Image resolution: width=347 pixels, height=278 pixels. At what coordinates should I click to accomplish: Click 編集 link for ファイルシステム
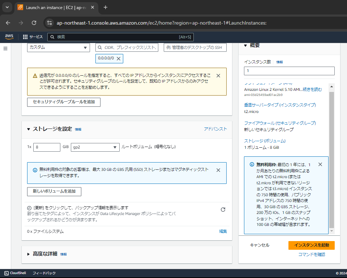[223, 231]
